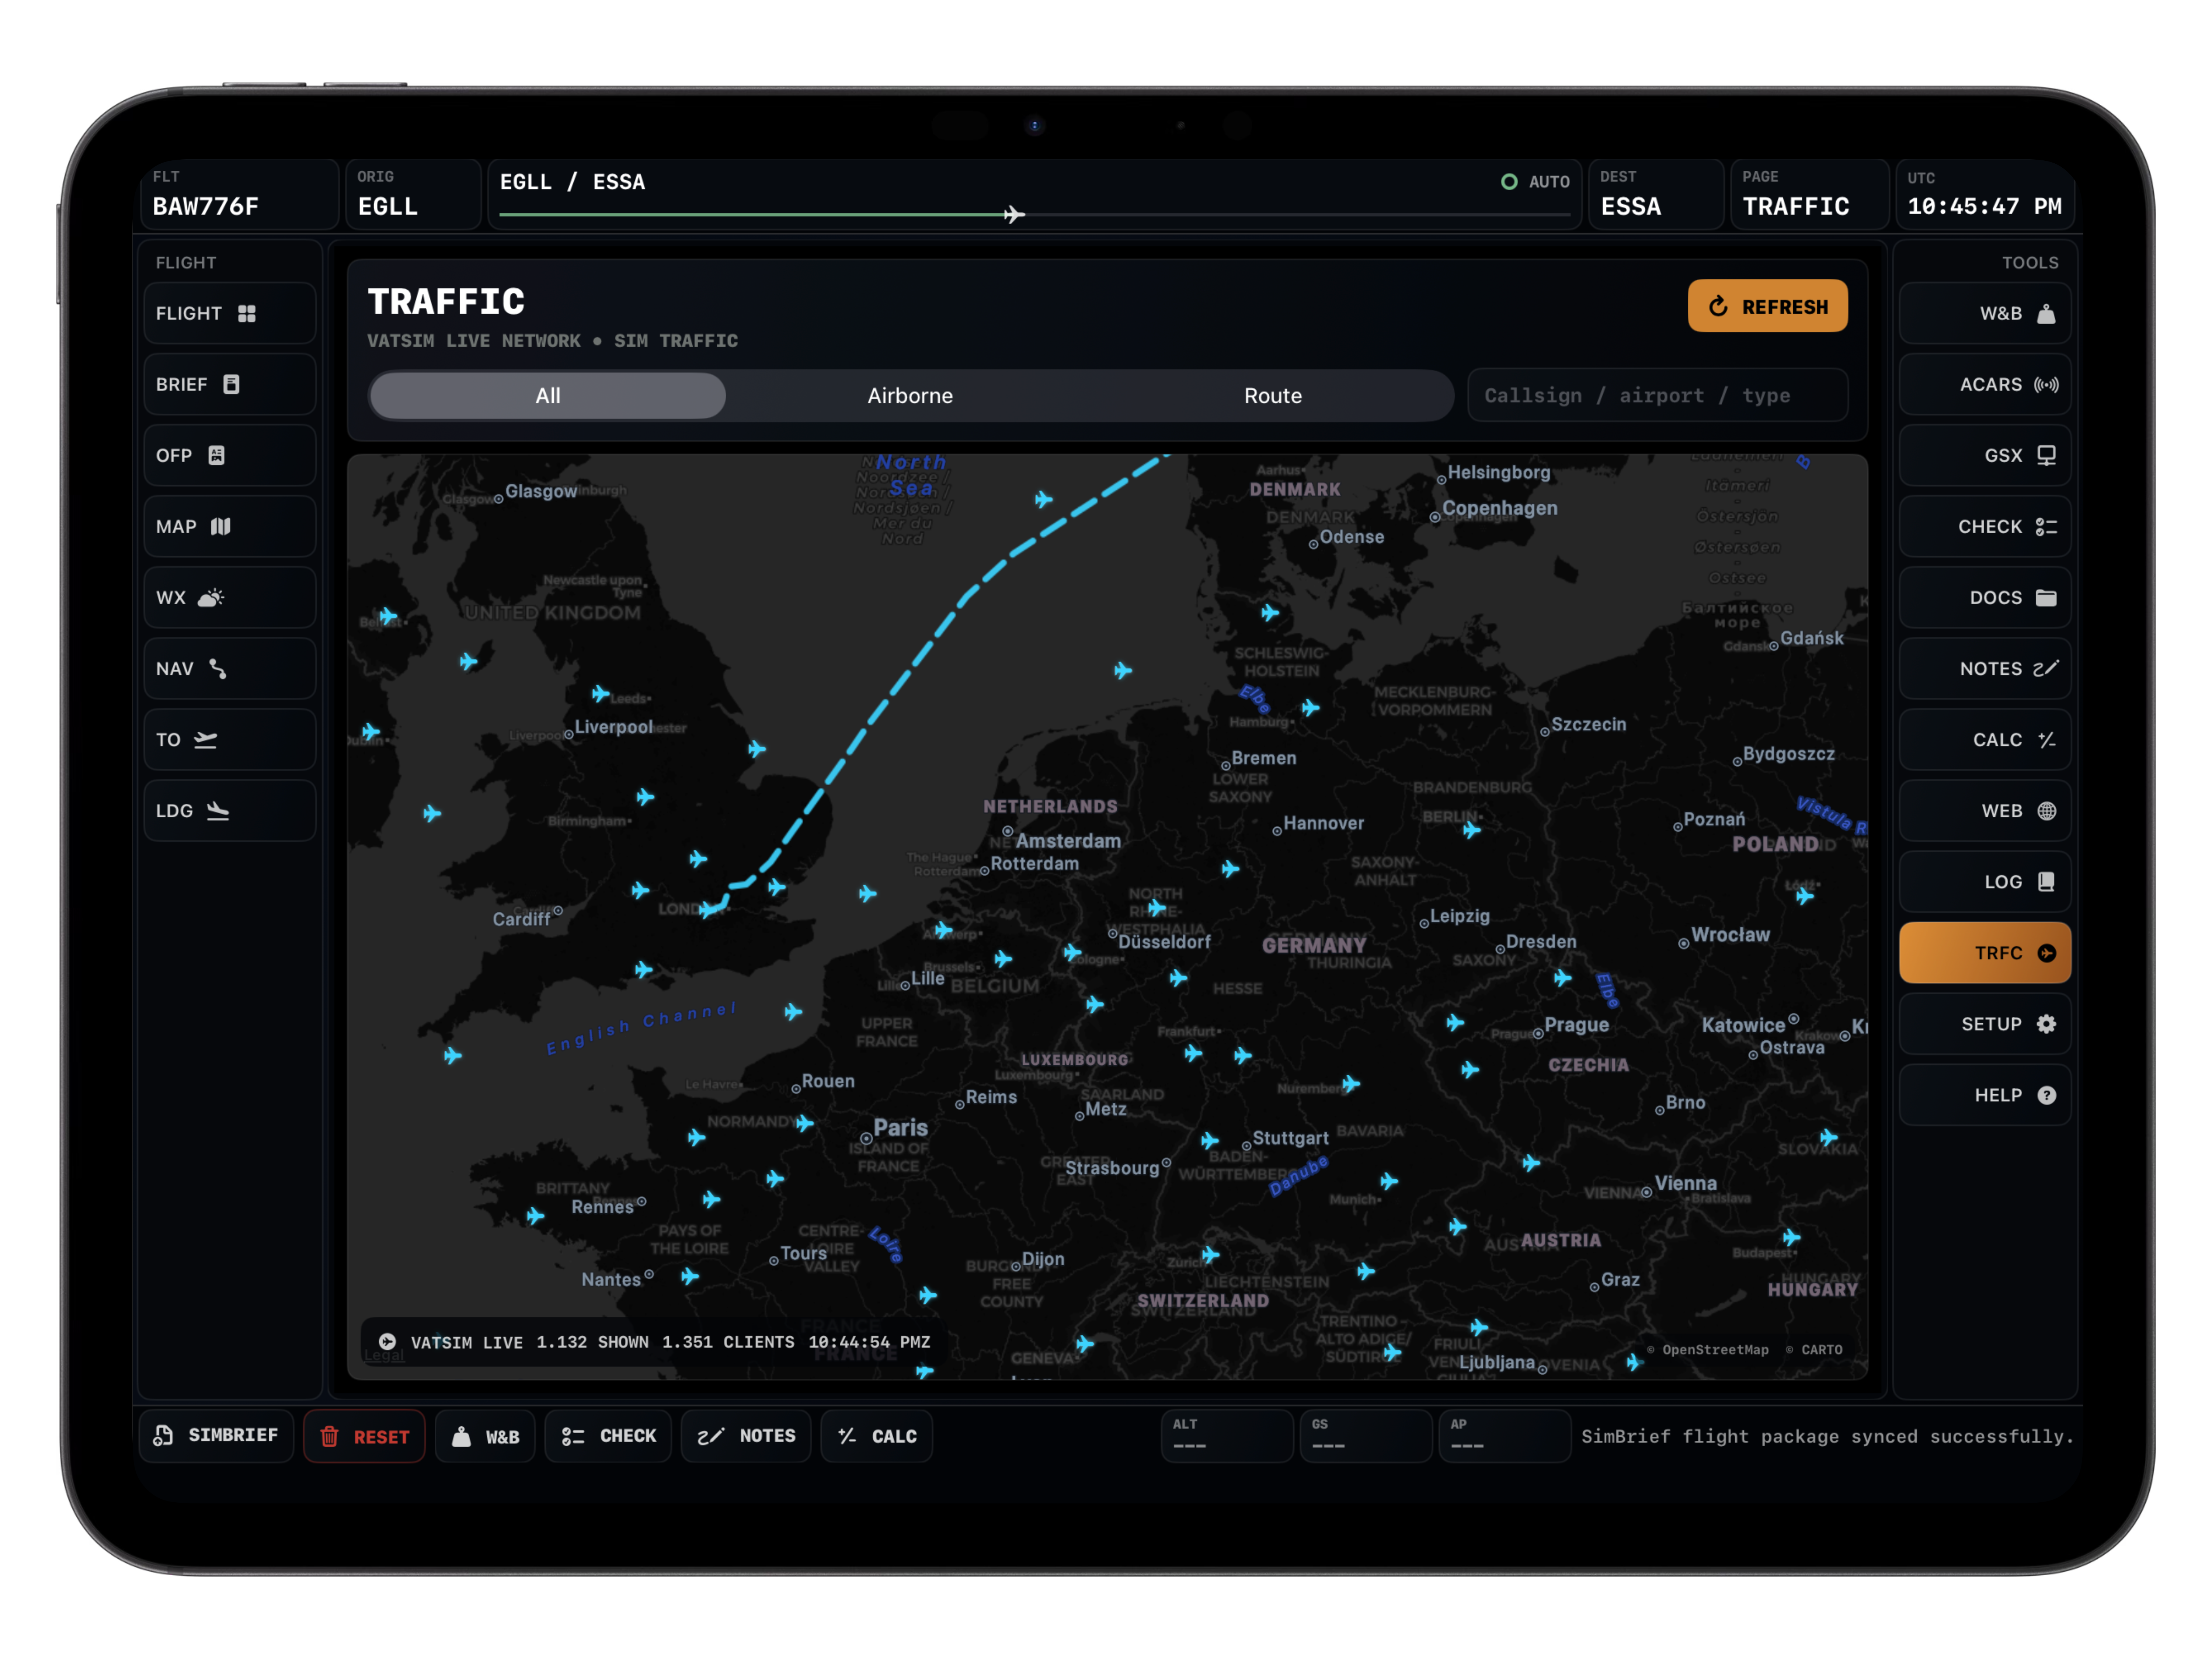
Task: Click the NAV route icon
Action: coord(218,669)
